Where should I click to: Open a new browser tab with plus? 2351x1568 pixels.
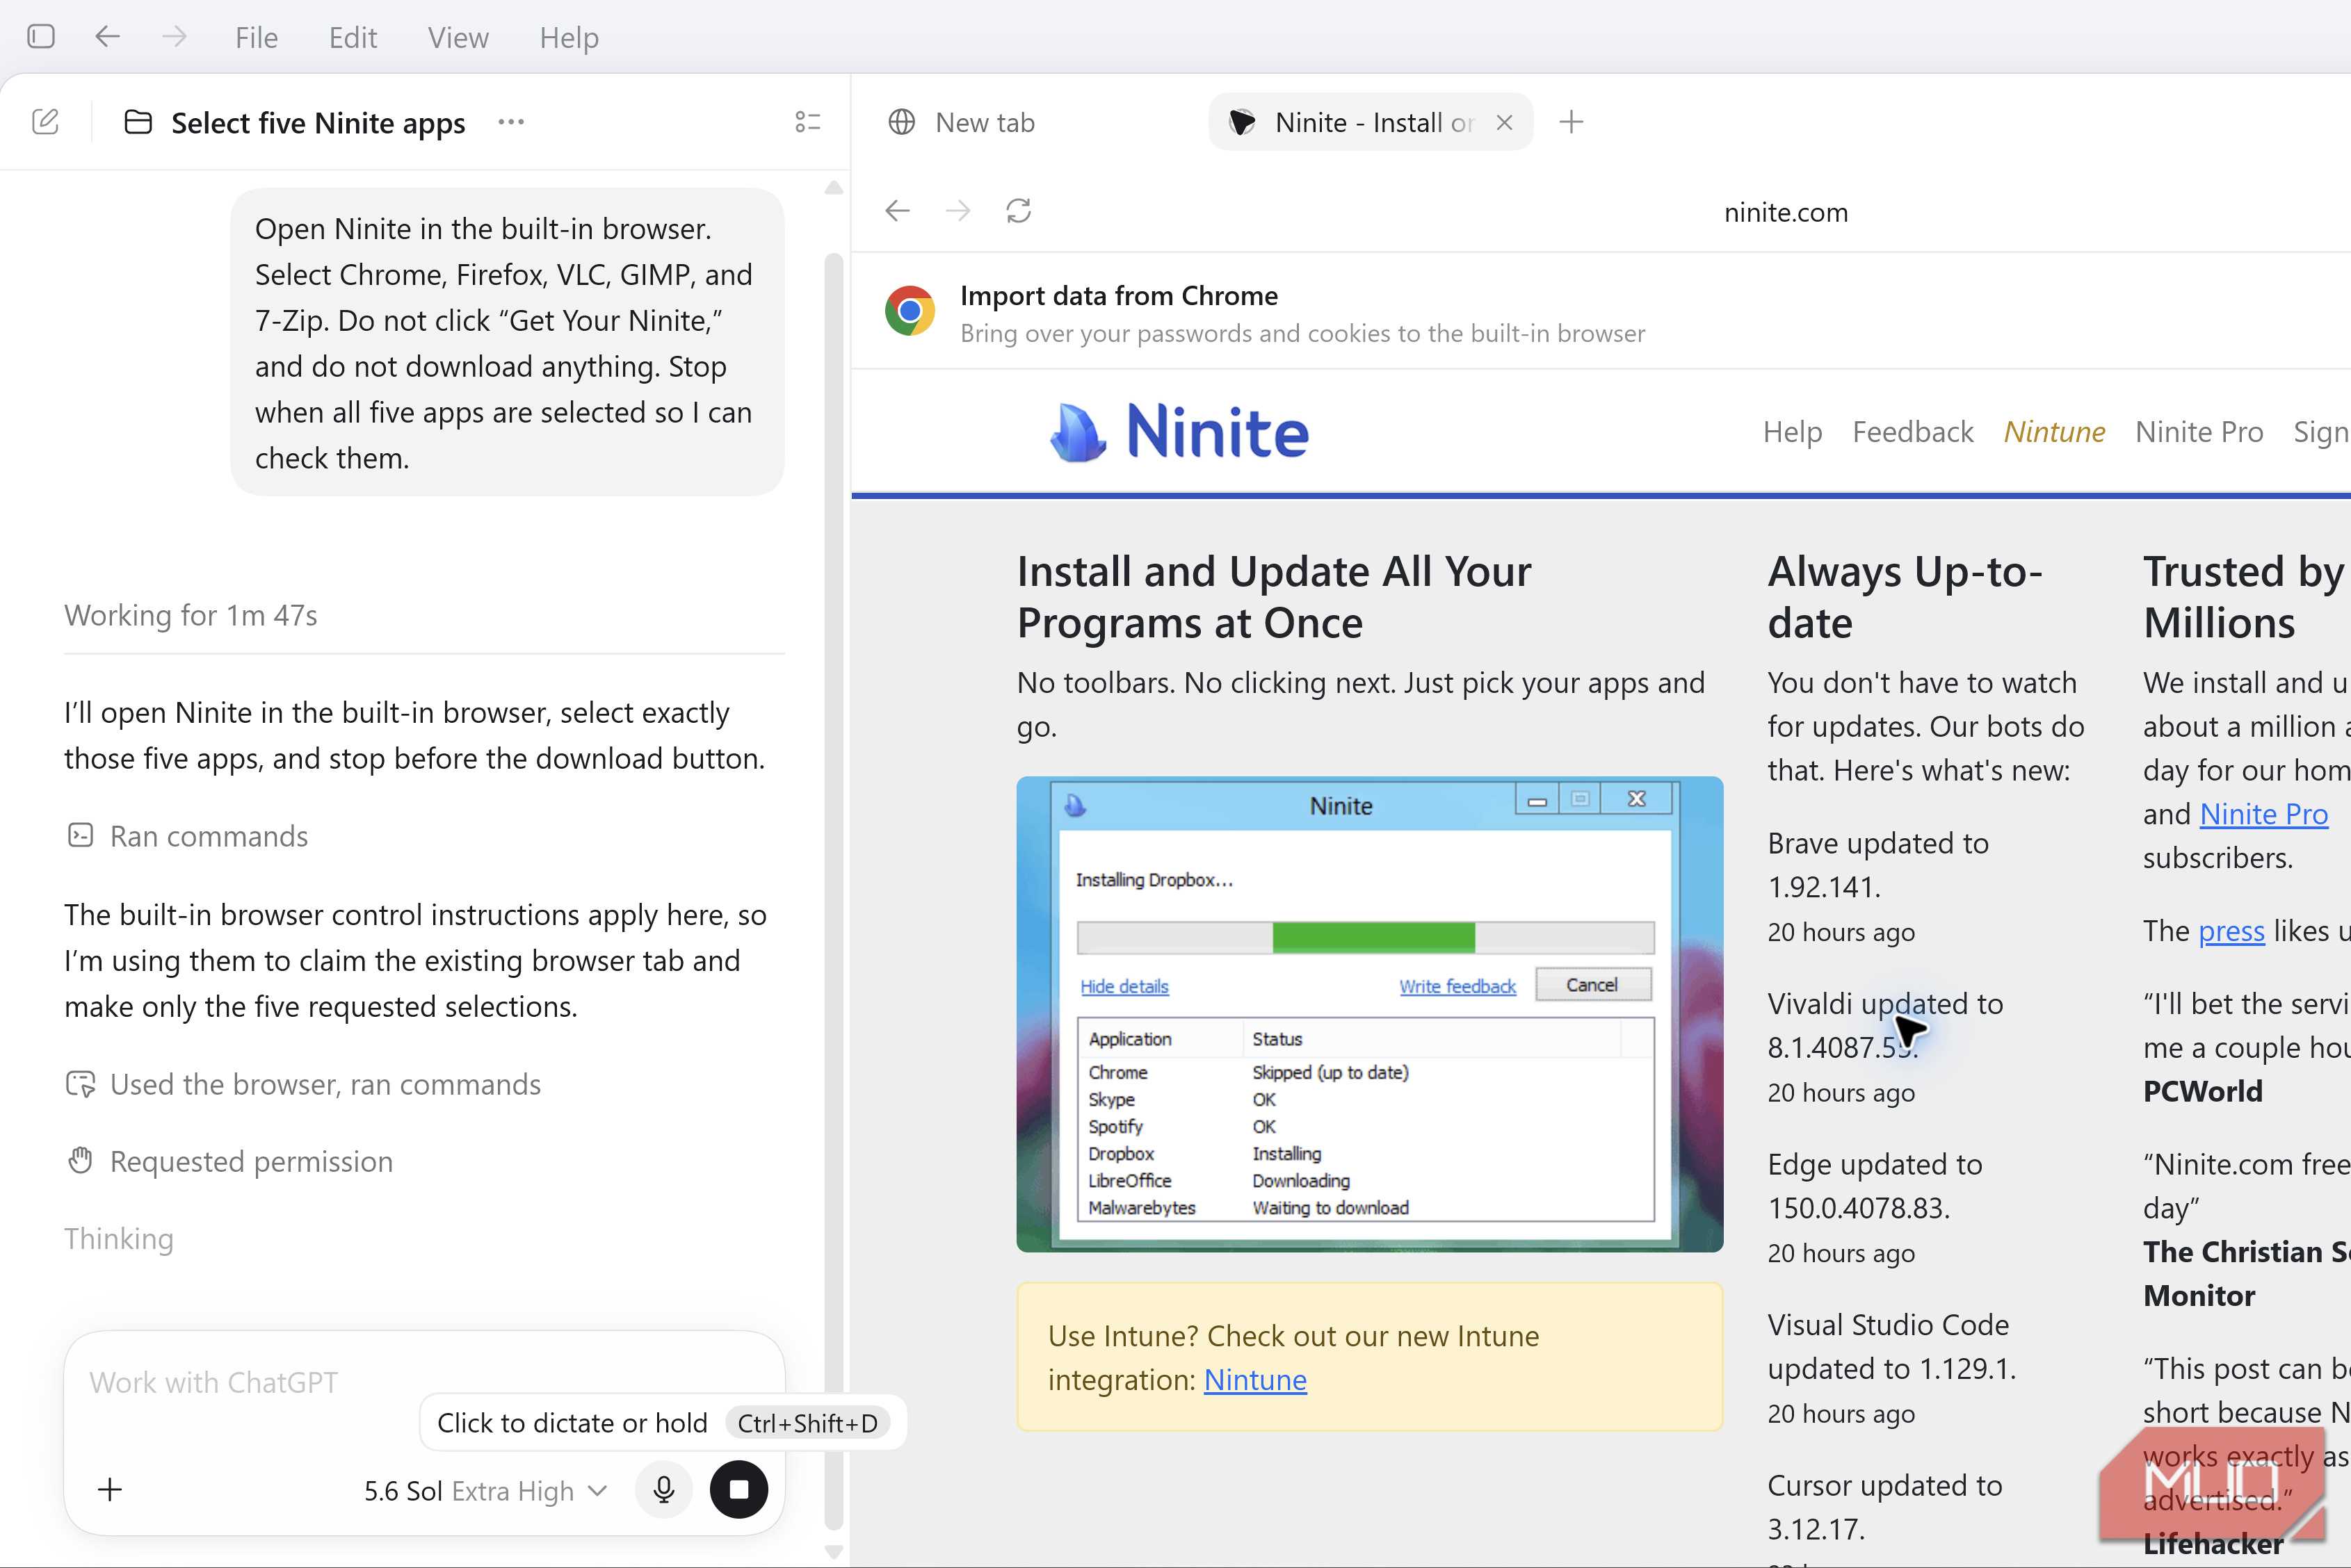click(x=1571, y=122)
